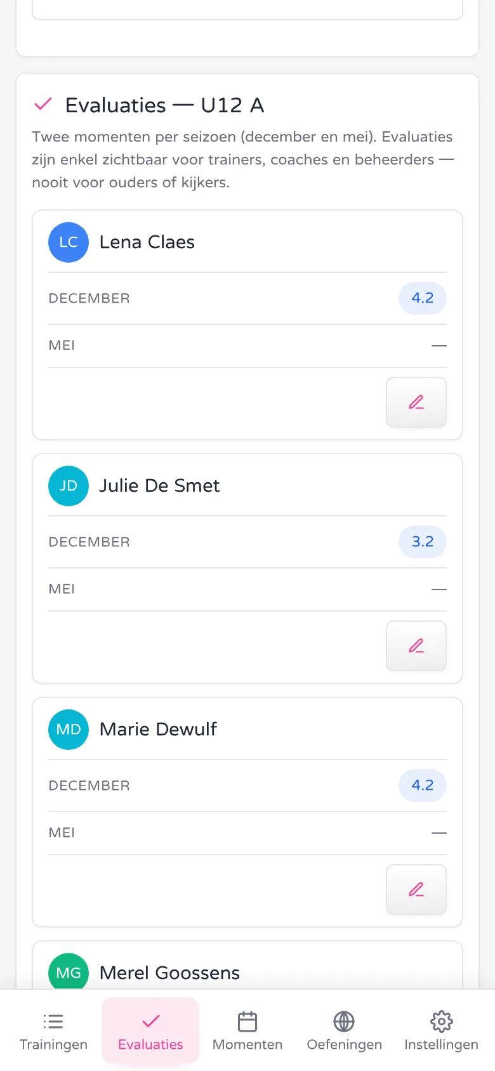Select Lena Claes MEI empty row
Image resolution: width=495 pixels, height=1071 pixels.
pos(247,346)
